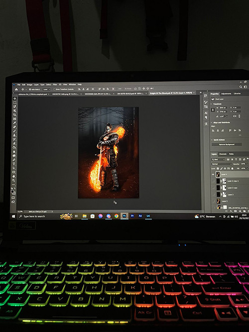Enable the Auto-Select checkbox
Image resolution: width=249 pixels, height=332 pixels.
(x=30, y=90)
